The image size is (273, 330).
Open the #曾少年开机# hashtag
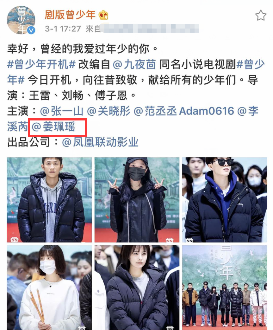41,64
